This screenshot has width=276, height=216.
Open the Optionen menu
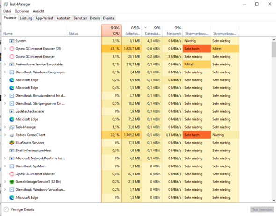click(x=22, y=11)
